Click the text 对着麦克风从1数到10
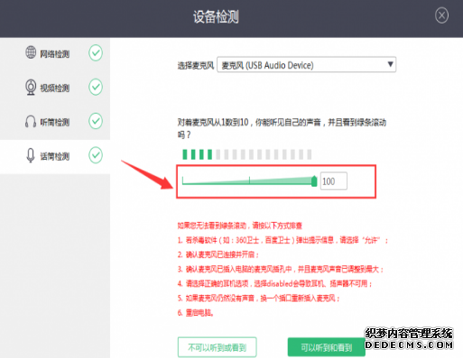Image resolution: width=463 pixels, height=358 pixels. pos(213,123)
